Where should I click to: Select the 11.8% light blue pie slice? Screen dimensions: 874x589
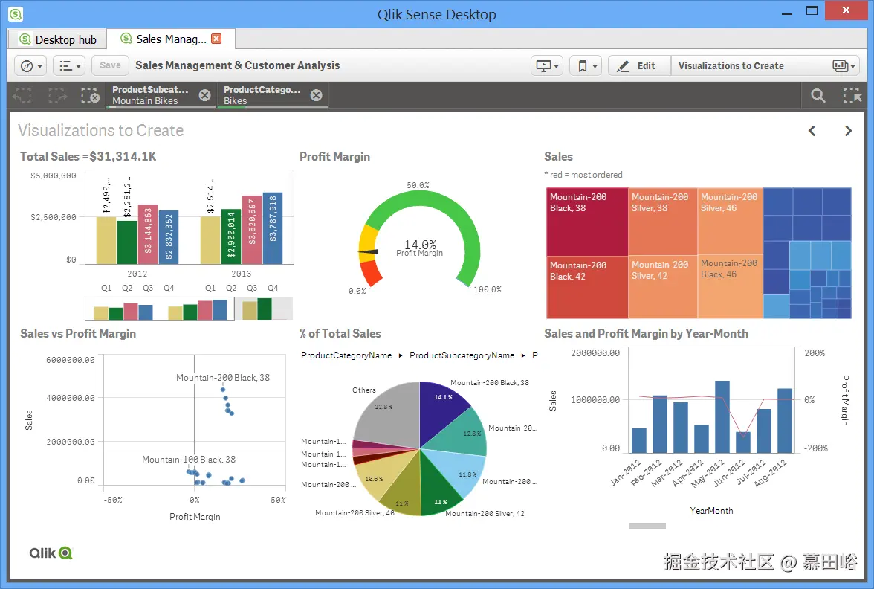pyautogui.click(x=457, y=470)
